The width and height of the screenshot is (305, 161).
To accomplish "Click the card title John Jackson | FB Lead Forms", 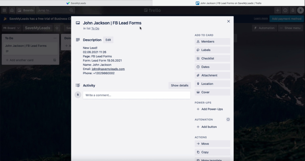I will 112,23.
